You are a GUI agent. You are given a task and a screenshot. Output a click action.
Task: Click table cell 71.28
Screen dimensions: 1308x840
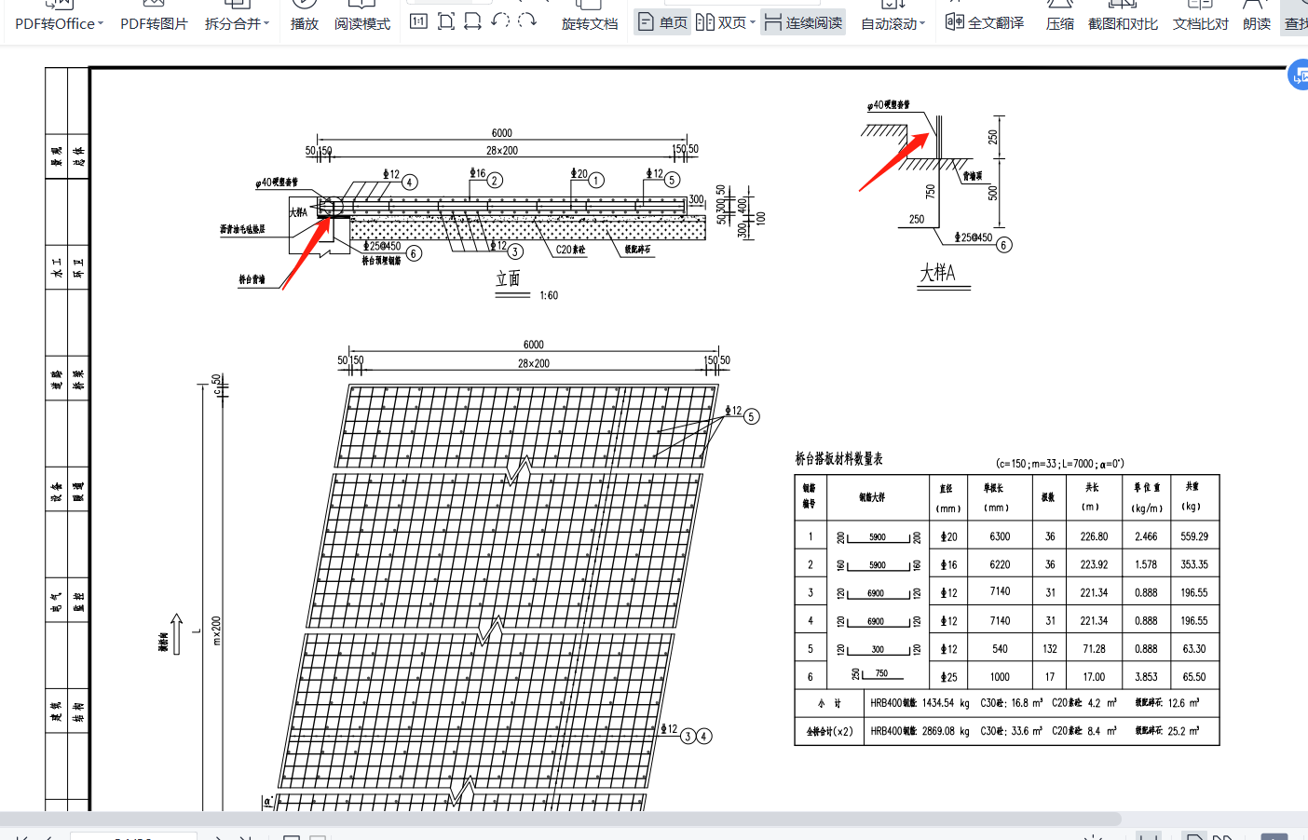pos(1094,649)
